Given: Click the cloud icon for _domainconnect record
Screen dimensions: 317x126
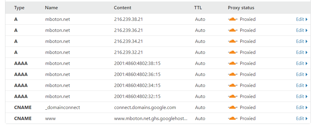Looking at the screenshot, I should coord(233,108).
